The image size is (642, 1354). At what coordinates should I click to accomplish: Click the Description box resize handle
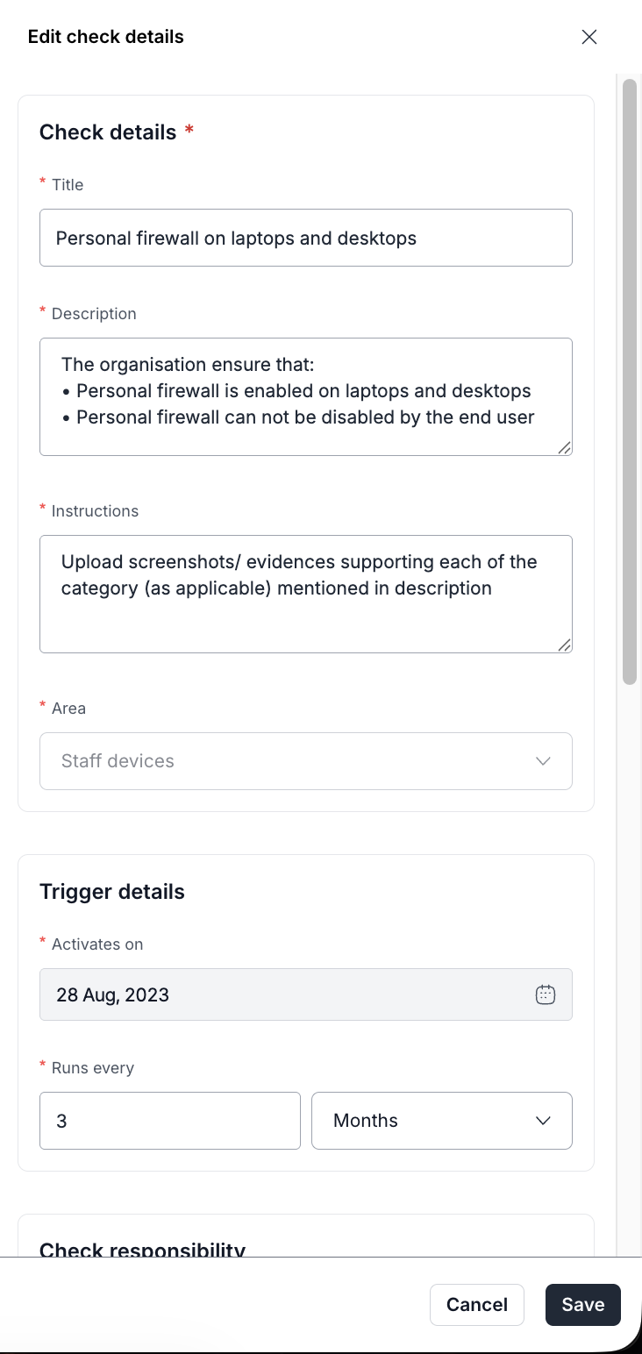[x=565, y=448]
